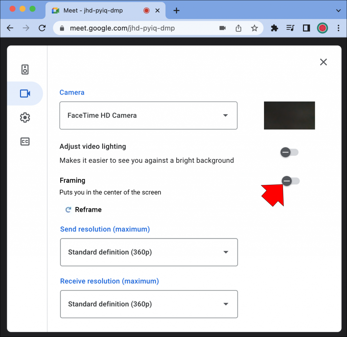Open audio settings via the speaker icon
Image resolution: width=347 pixels, height=337 pixels.
coord(25,69)
